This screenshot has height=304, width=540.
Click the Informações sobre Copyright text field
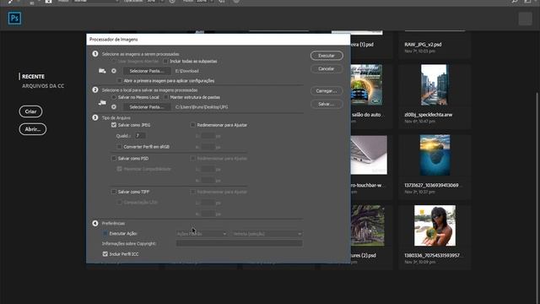pyautogui.click(x=240, y=243)
